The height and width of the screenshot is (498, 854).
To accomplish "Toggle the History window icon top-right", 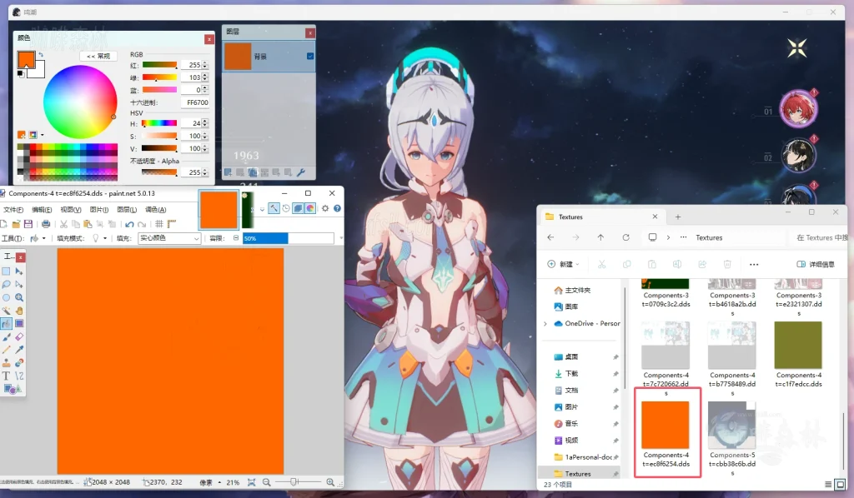I will click(x=285, y=207).
